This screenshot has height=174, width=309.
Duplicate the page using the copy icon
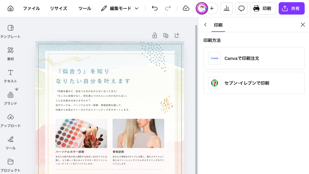click(x=166, y=36)
